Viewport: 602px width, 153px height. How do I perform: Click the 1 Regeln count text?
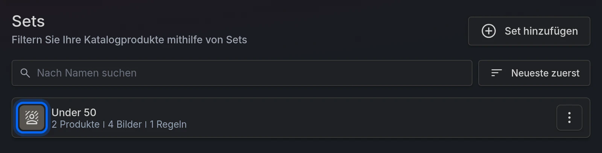(x=168, y=124)
